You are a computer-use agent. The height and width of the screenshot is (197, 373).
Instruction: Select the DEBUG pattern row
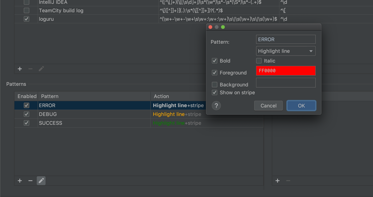[x=139, y=114]
